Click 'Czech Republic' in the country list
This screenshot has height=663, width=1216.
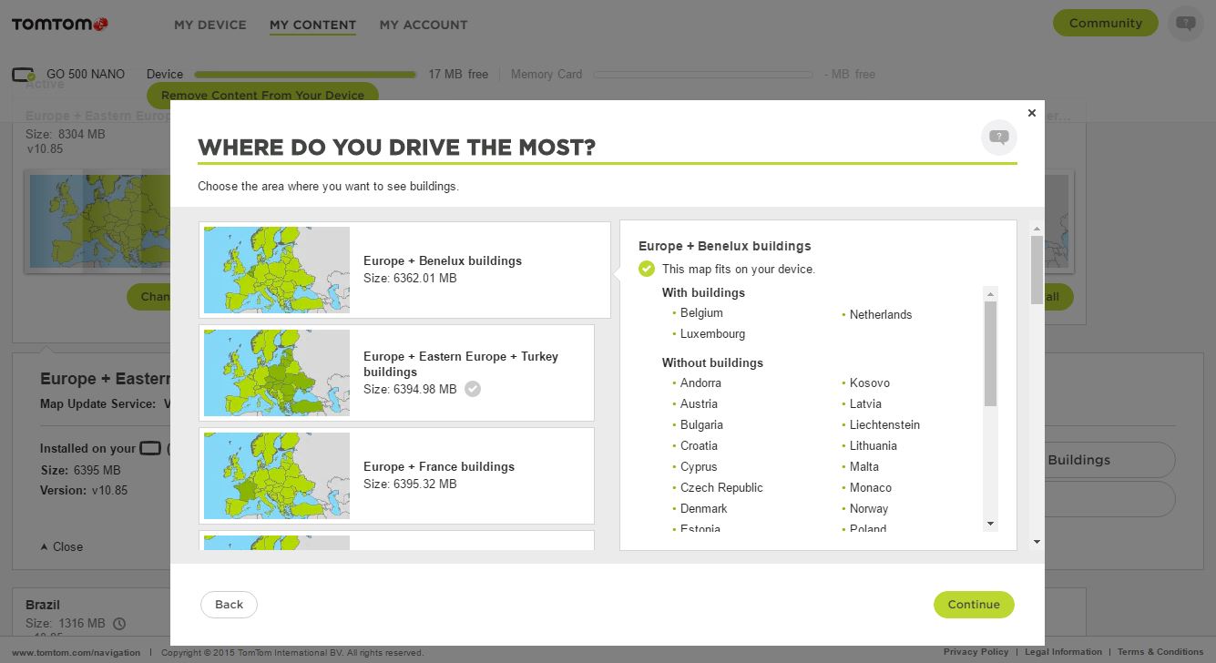pos(721,487)
